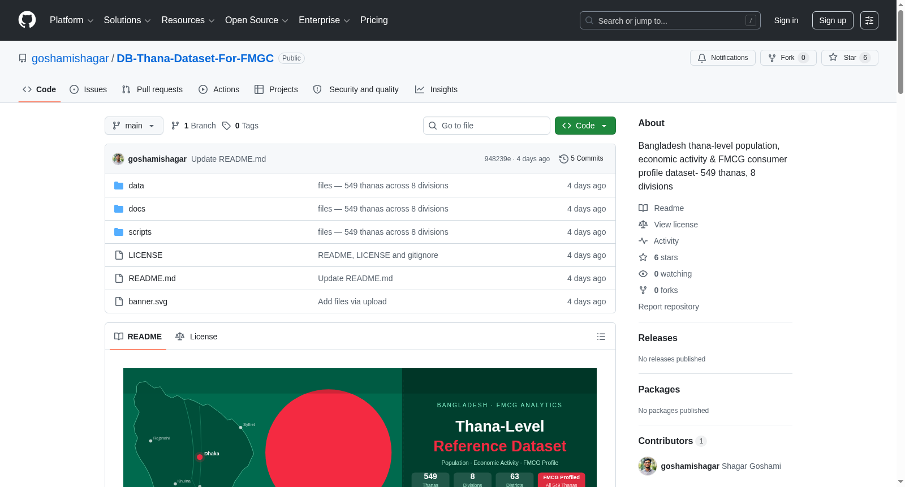The height and width of the screenshot is (487, 905).
Task: Switch to the Issues tab
Action: point(88,89)
